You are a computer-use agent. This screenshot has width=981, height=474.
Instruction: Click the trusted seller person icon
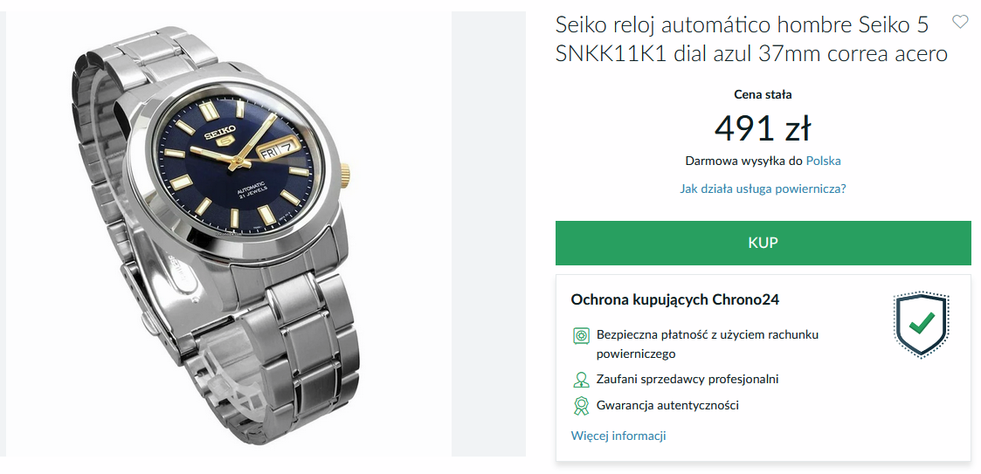pyautogui.click(x=580, y=380)
